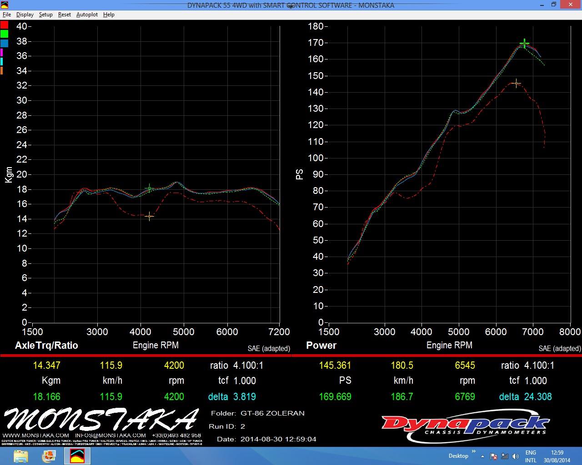This screenshot has height=465, width=582.
Task: Click the green 186.7 km/h value
Action: [x=402, y=396]
